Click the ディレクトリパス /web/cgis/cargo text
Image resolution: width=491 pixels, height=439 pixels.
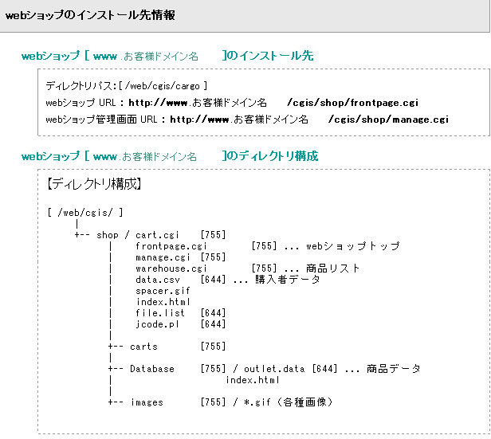click(x=126, y=86)
